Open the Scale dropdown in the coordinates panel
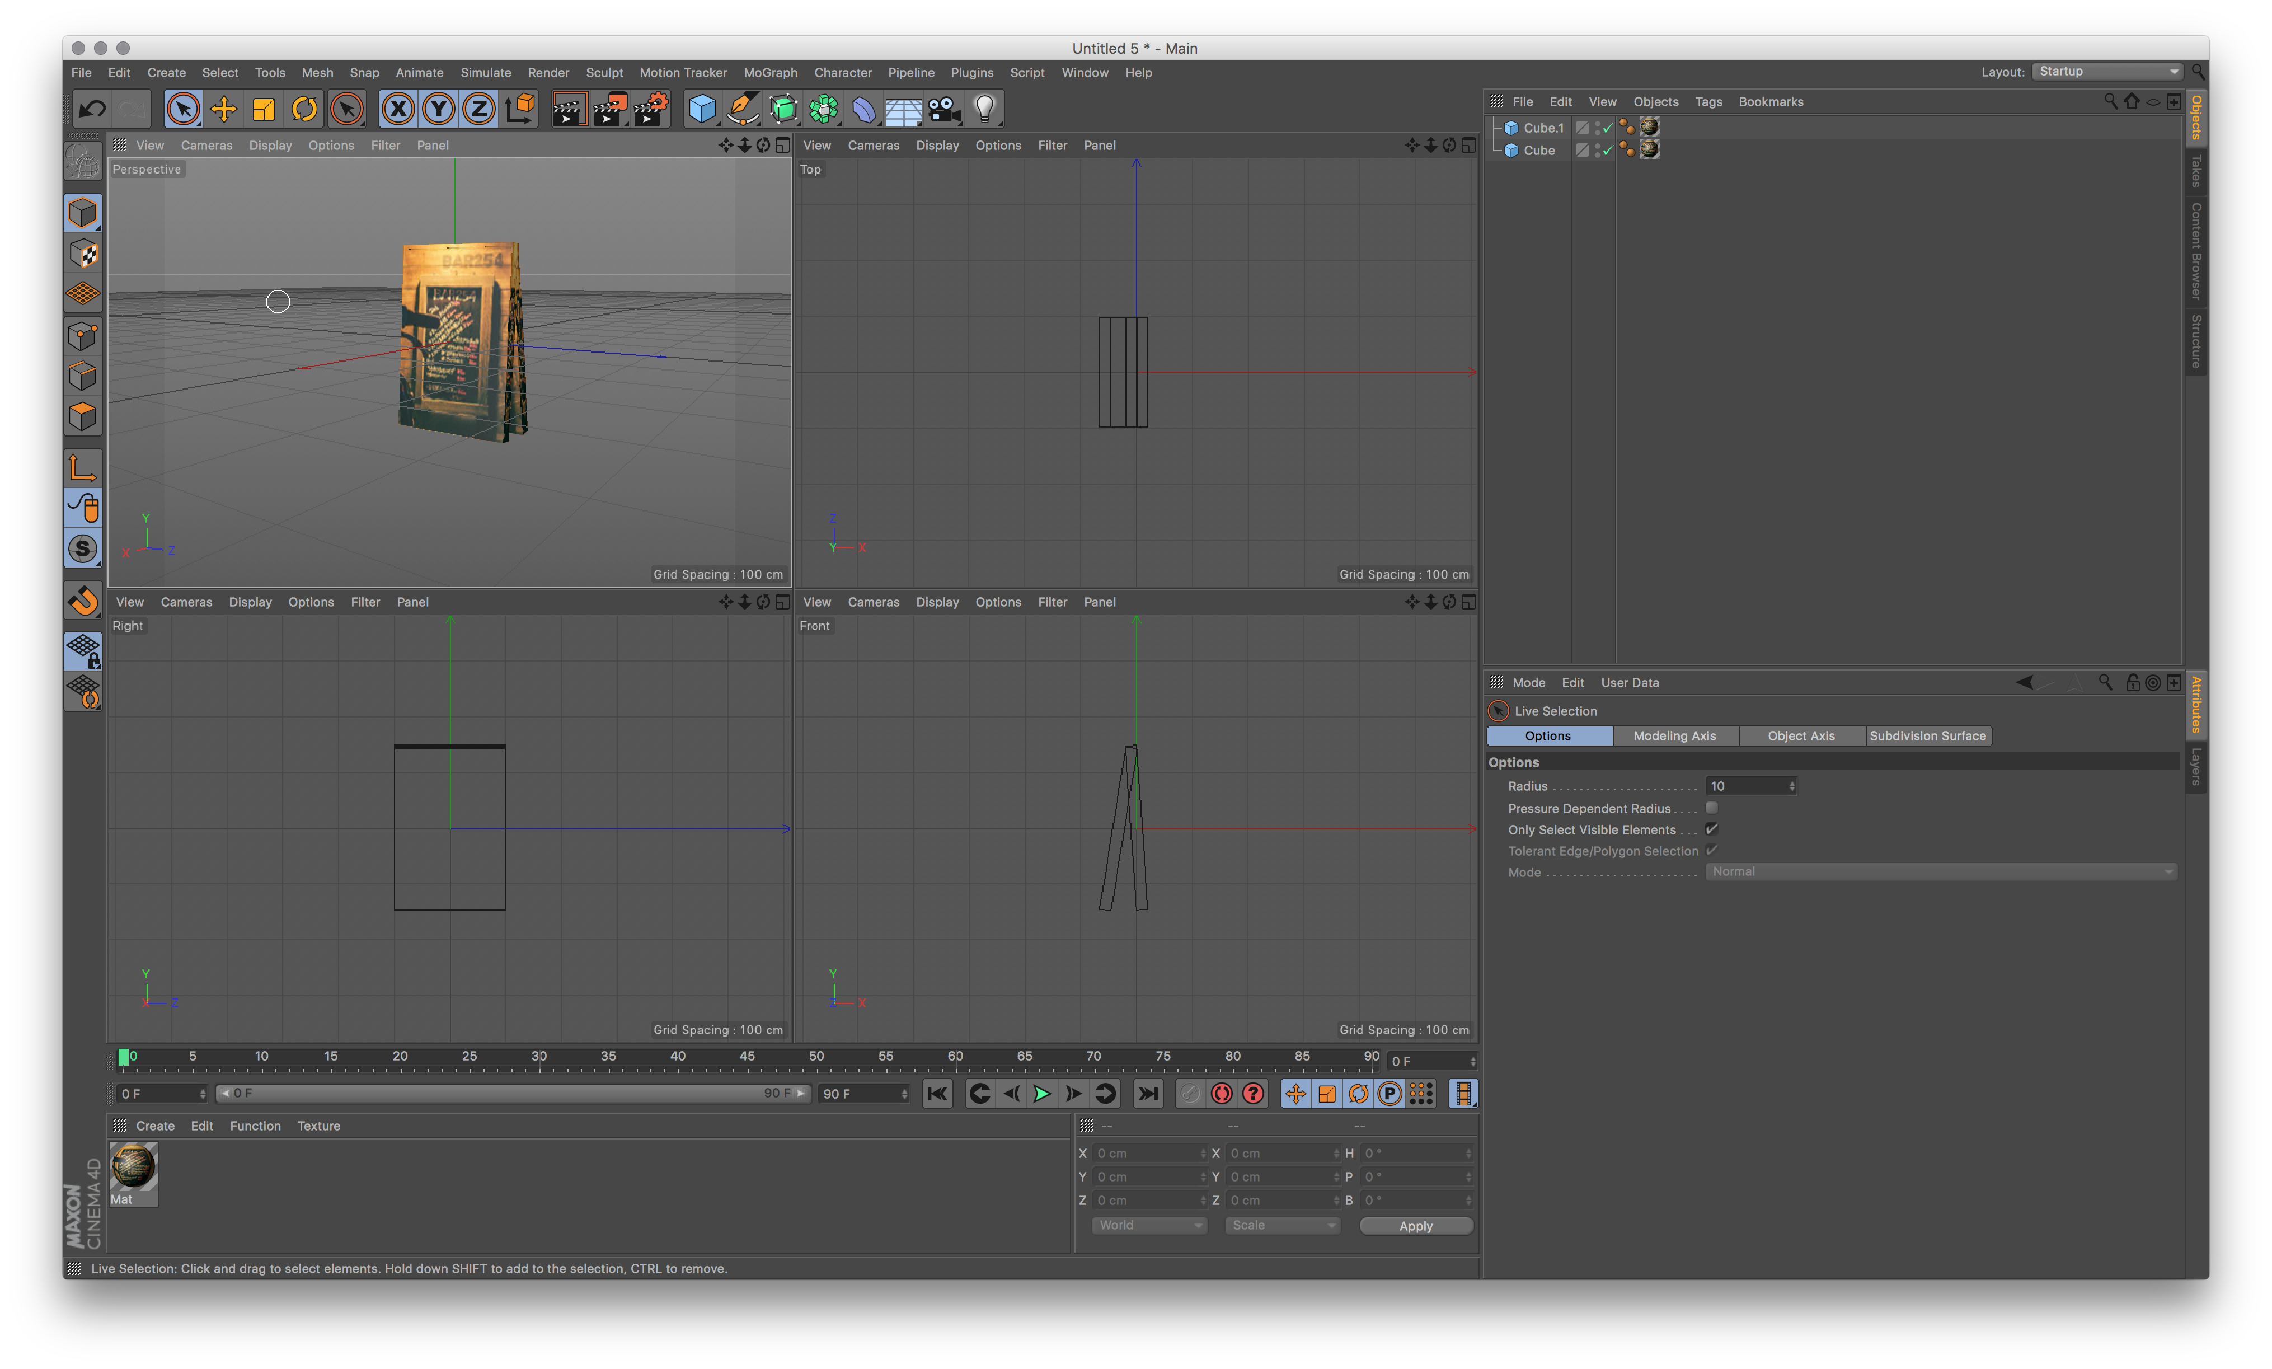Screen dimensions: 2272x1369 click(x=1281, y=1225)
